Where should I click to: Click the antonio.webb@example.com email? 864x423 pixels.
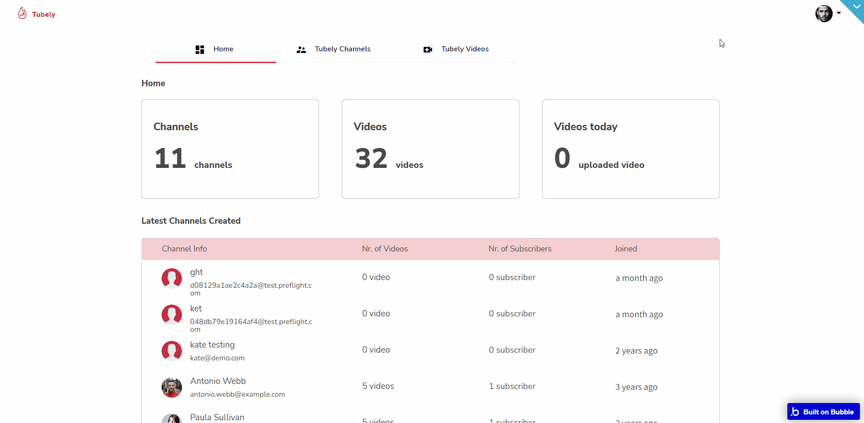[237, 394]
